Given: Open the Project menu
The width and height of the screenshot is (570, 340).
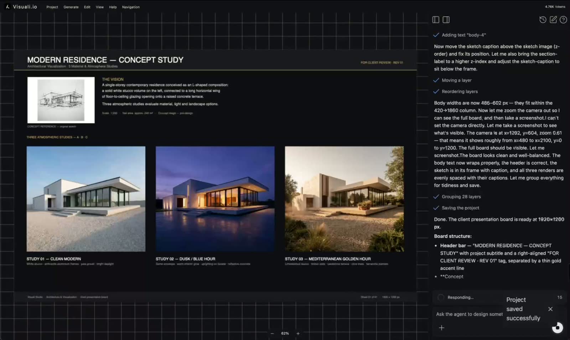Looking at the screenshot, I should pyautogui.click(x=52, y=7).
